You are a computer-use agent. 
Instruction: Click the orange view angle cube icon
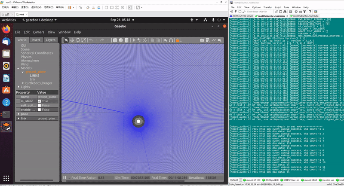pos(178,40)
